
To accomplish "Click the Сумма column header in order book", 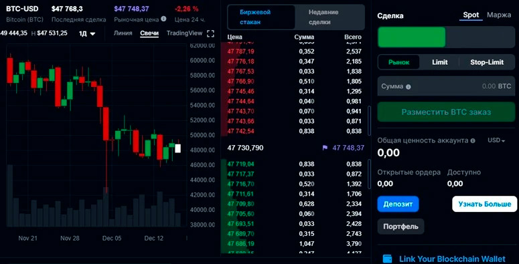I will [x=304, y=37].
